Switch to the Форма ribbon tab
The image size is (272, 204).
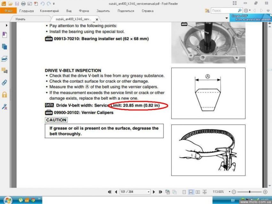click(84, 11)
